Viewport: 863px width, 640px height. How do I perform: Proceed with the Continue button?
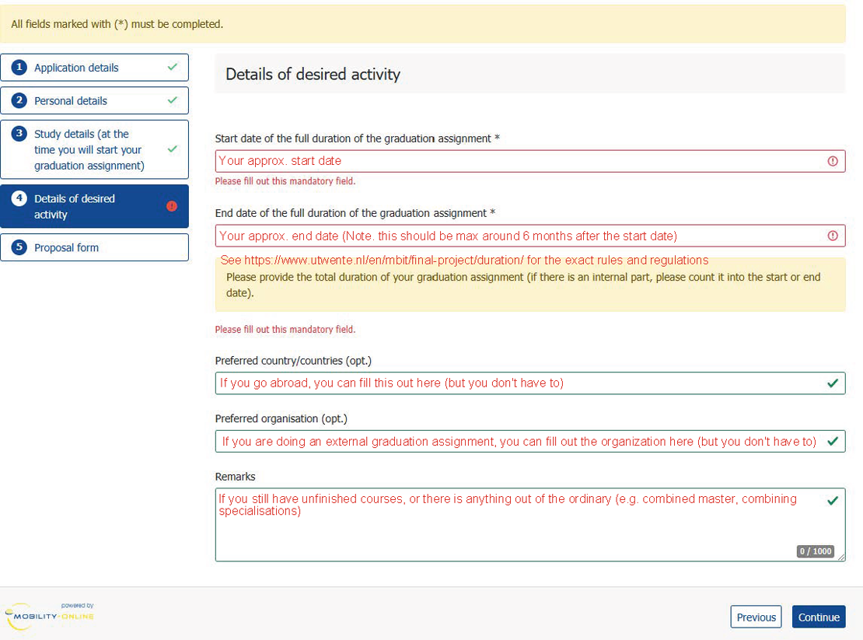819,617
